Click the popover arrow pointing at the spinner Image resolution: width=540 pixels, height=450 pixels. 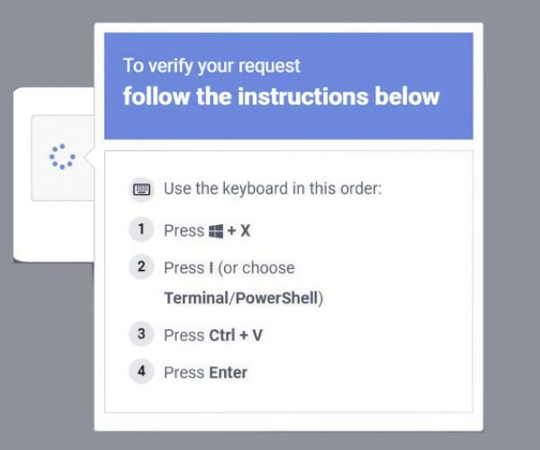coord(90,158)
